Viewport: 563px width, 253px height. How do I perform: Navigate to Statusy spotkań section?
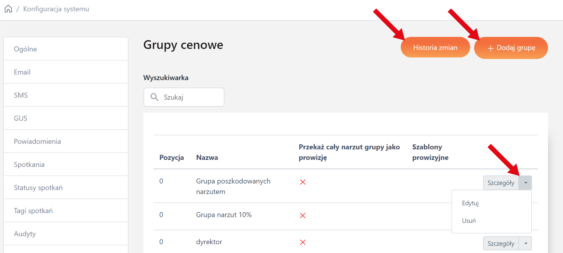38,188
